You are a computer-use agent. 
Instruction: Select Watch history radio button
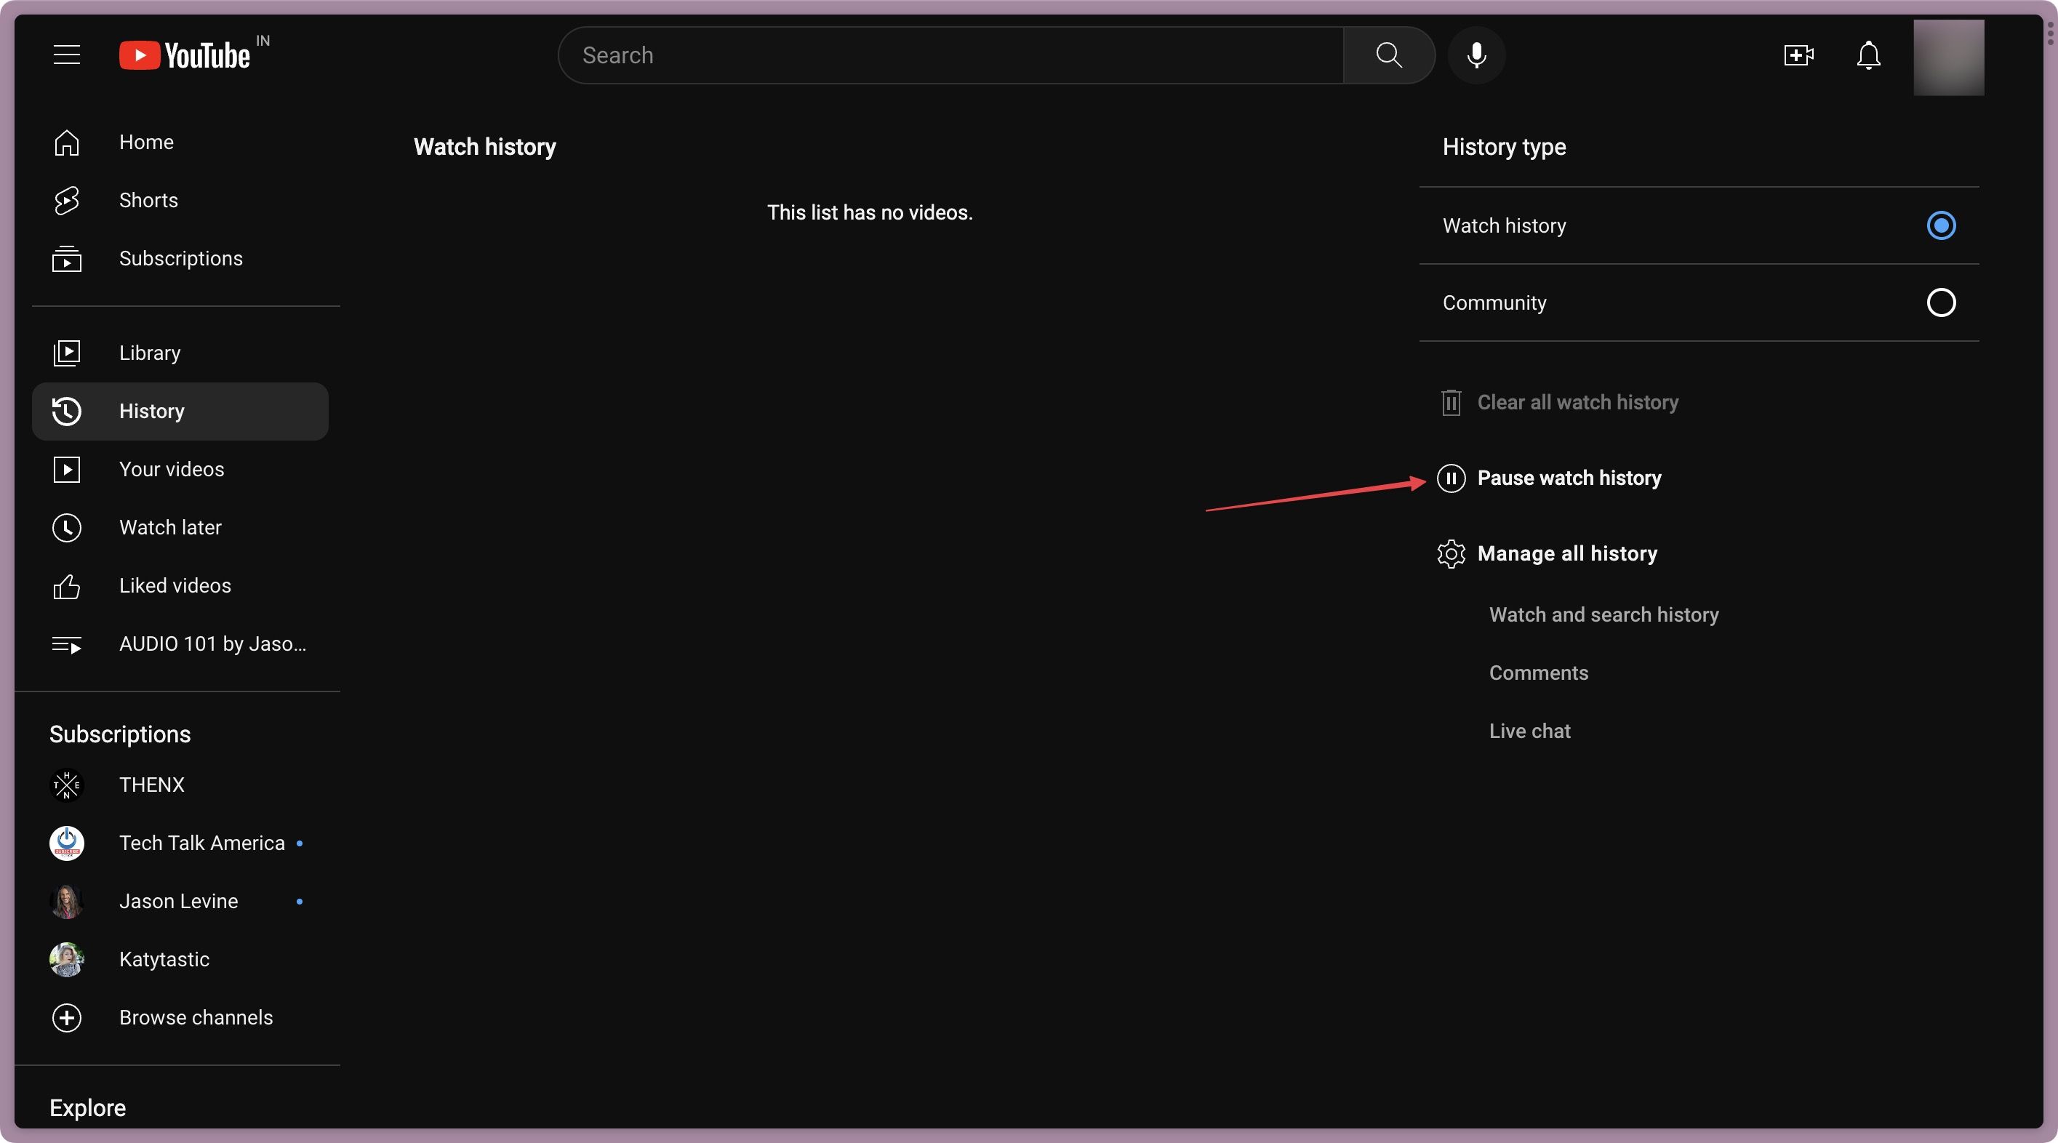click(1942, 225)
